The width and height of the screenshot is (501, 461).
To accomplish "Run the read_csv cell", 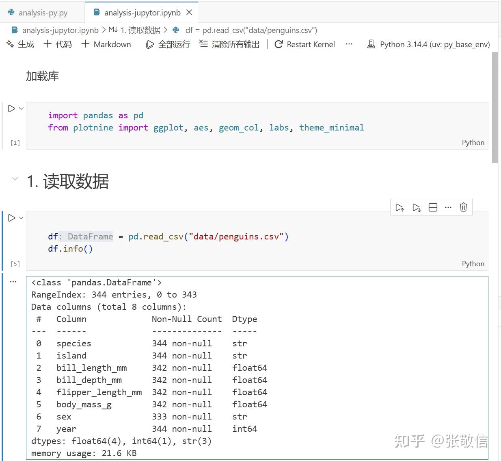I will point(12,218).
